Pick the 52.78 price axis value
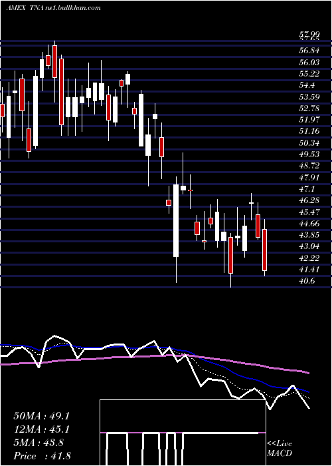Screen dimensions: 332x466 point(309,108)
